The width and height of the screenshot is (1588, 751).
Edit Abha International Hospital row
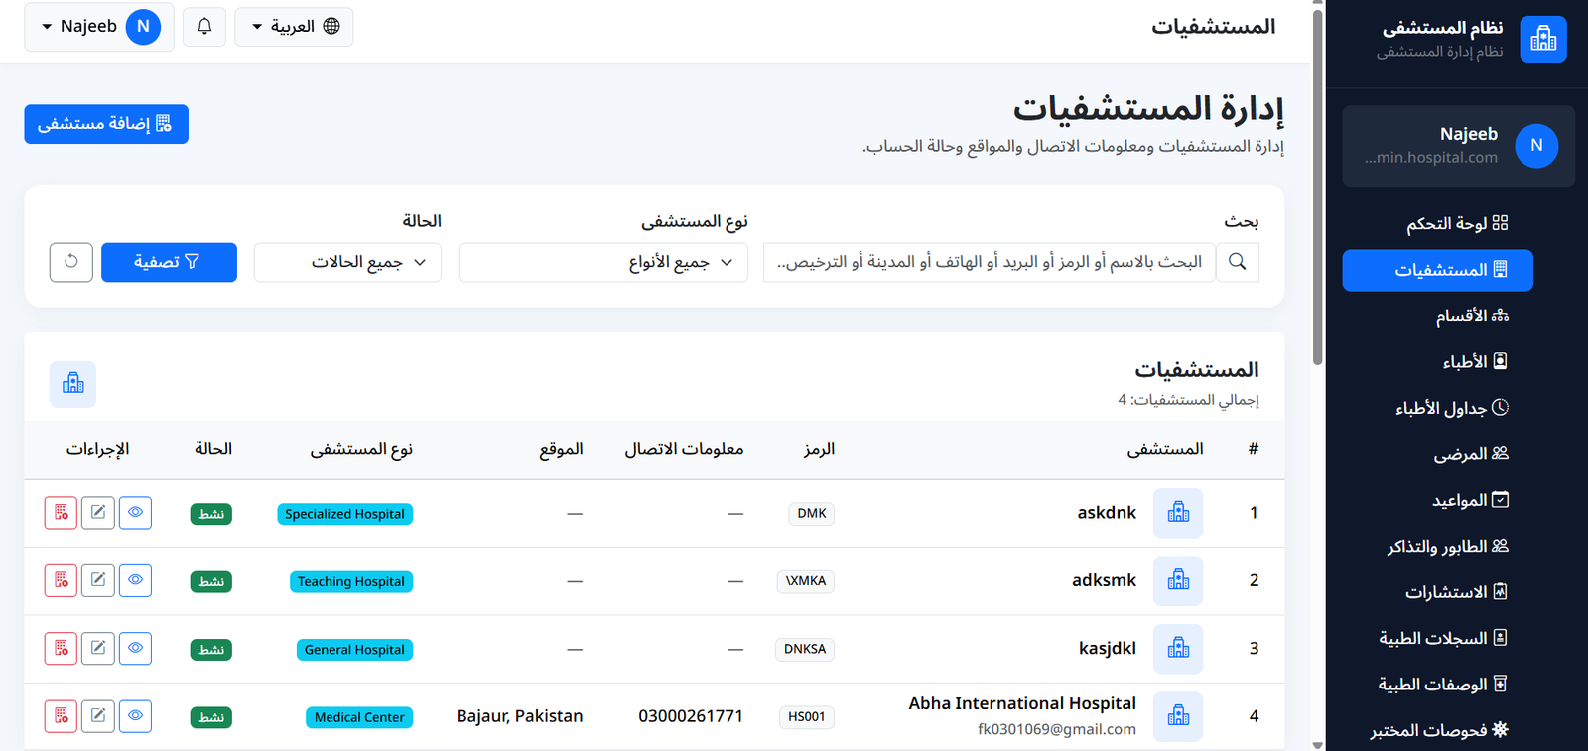coord(98,716)
